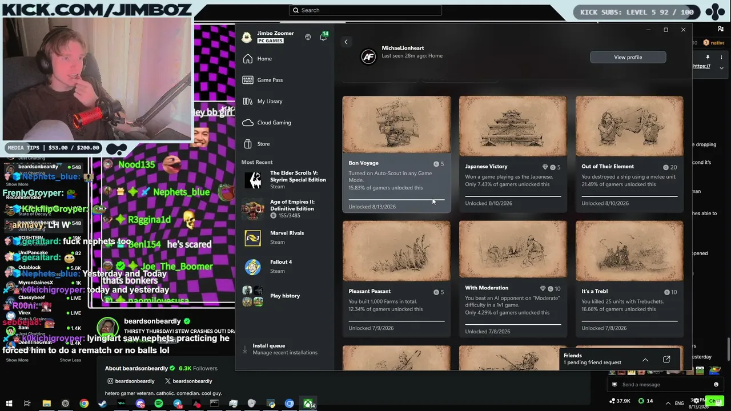Select the Japanese Victory achievement card
731x411 pixels.
click(513, 154)
